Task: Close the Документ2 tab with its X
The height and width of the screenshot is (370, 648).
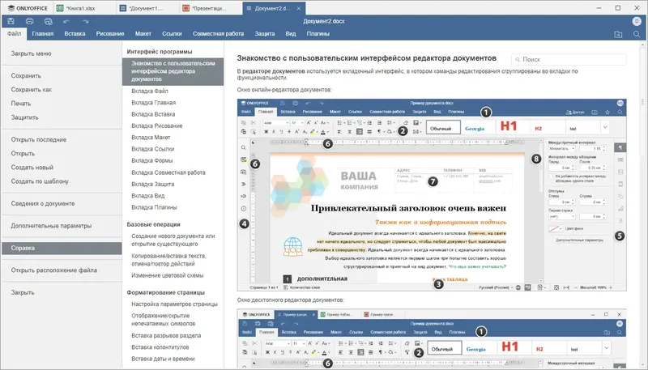Action: click(x=300, y=8)
